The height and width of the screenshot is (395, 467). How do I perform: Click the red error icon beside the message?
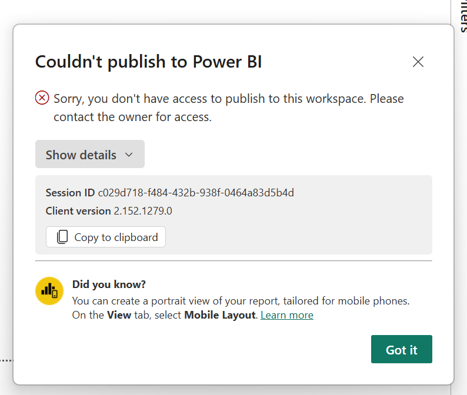click(42, 98)
